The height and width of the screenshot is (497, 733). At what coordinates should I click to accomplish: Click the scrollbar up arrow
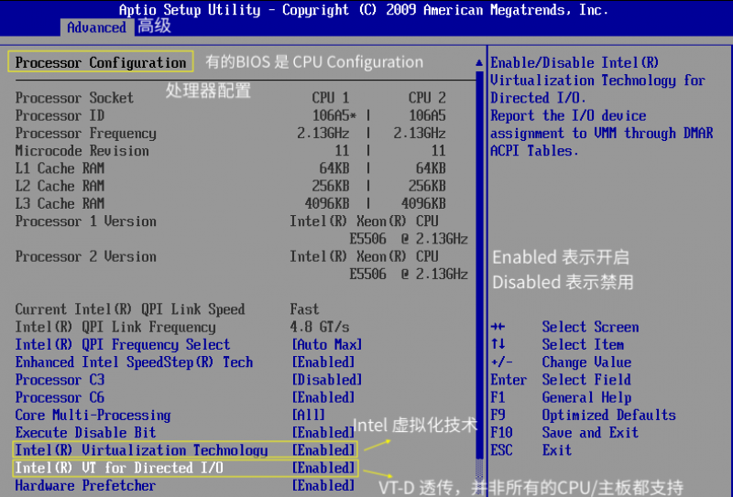coord(478,63)
